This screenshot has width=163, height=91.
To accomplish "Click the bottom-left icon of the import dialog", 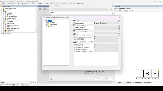I will 51,79.
